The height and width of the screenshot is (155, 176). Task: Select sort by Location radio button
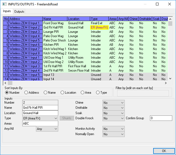pyautogui.click(x=62, y=93)
